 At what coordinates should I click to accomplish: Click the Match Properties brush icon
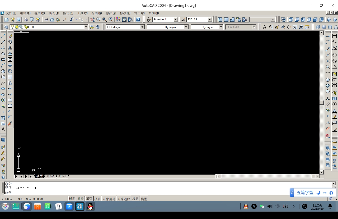64,20
